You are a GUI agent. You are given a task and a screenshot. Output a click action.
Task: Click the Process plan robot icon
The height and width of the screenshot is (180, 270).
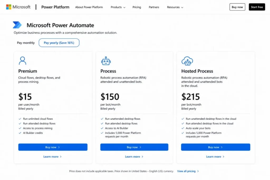click(106, 61)
